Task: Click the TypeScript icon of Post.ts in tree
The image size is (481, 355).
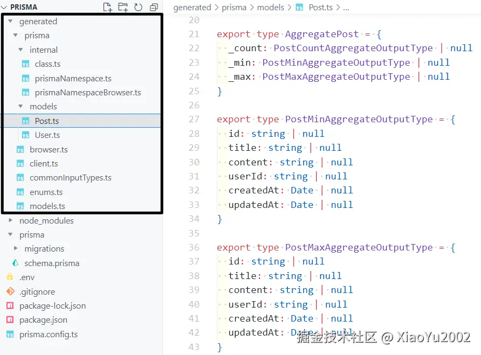Action: (x=26, y=121)
